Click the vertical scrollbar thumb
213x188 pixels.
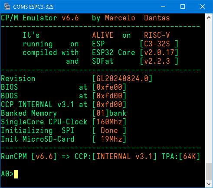[x=209, y=172]
